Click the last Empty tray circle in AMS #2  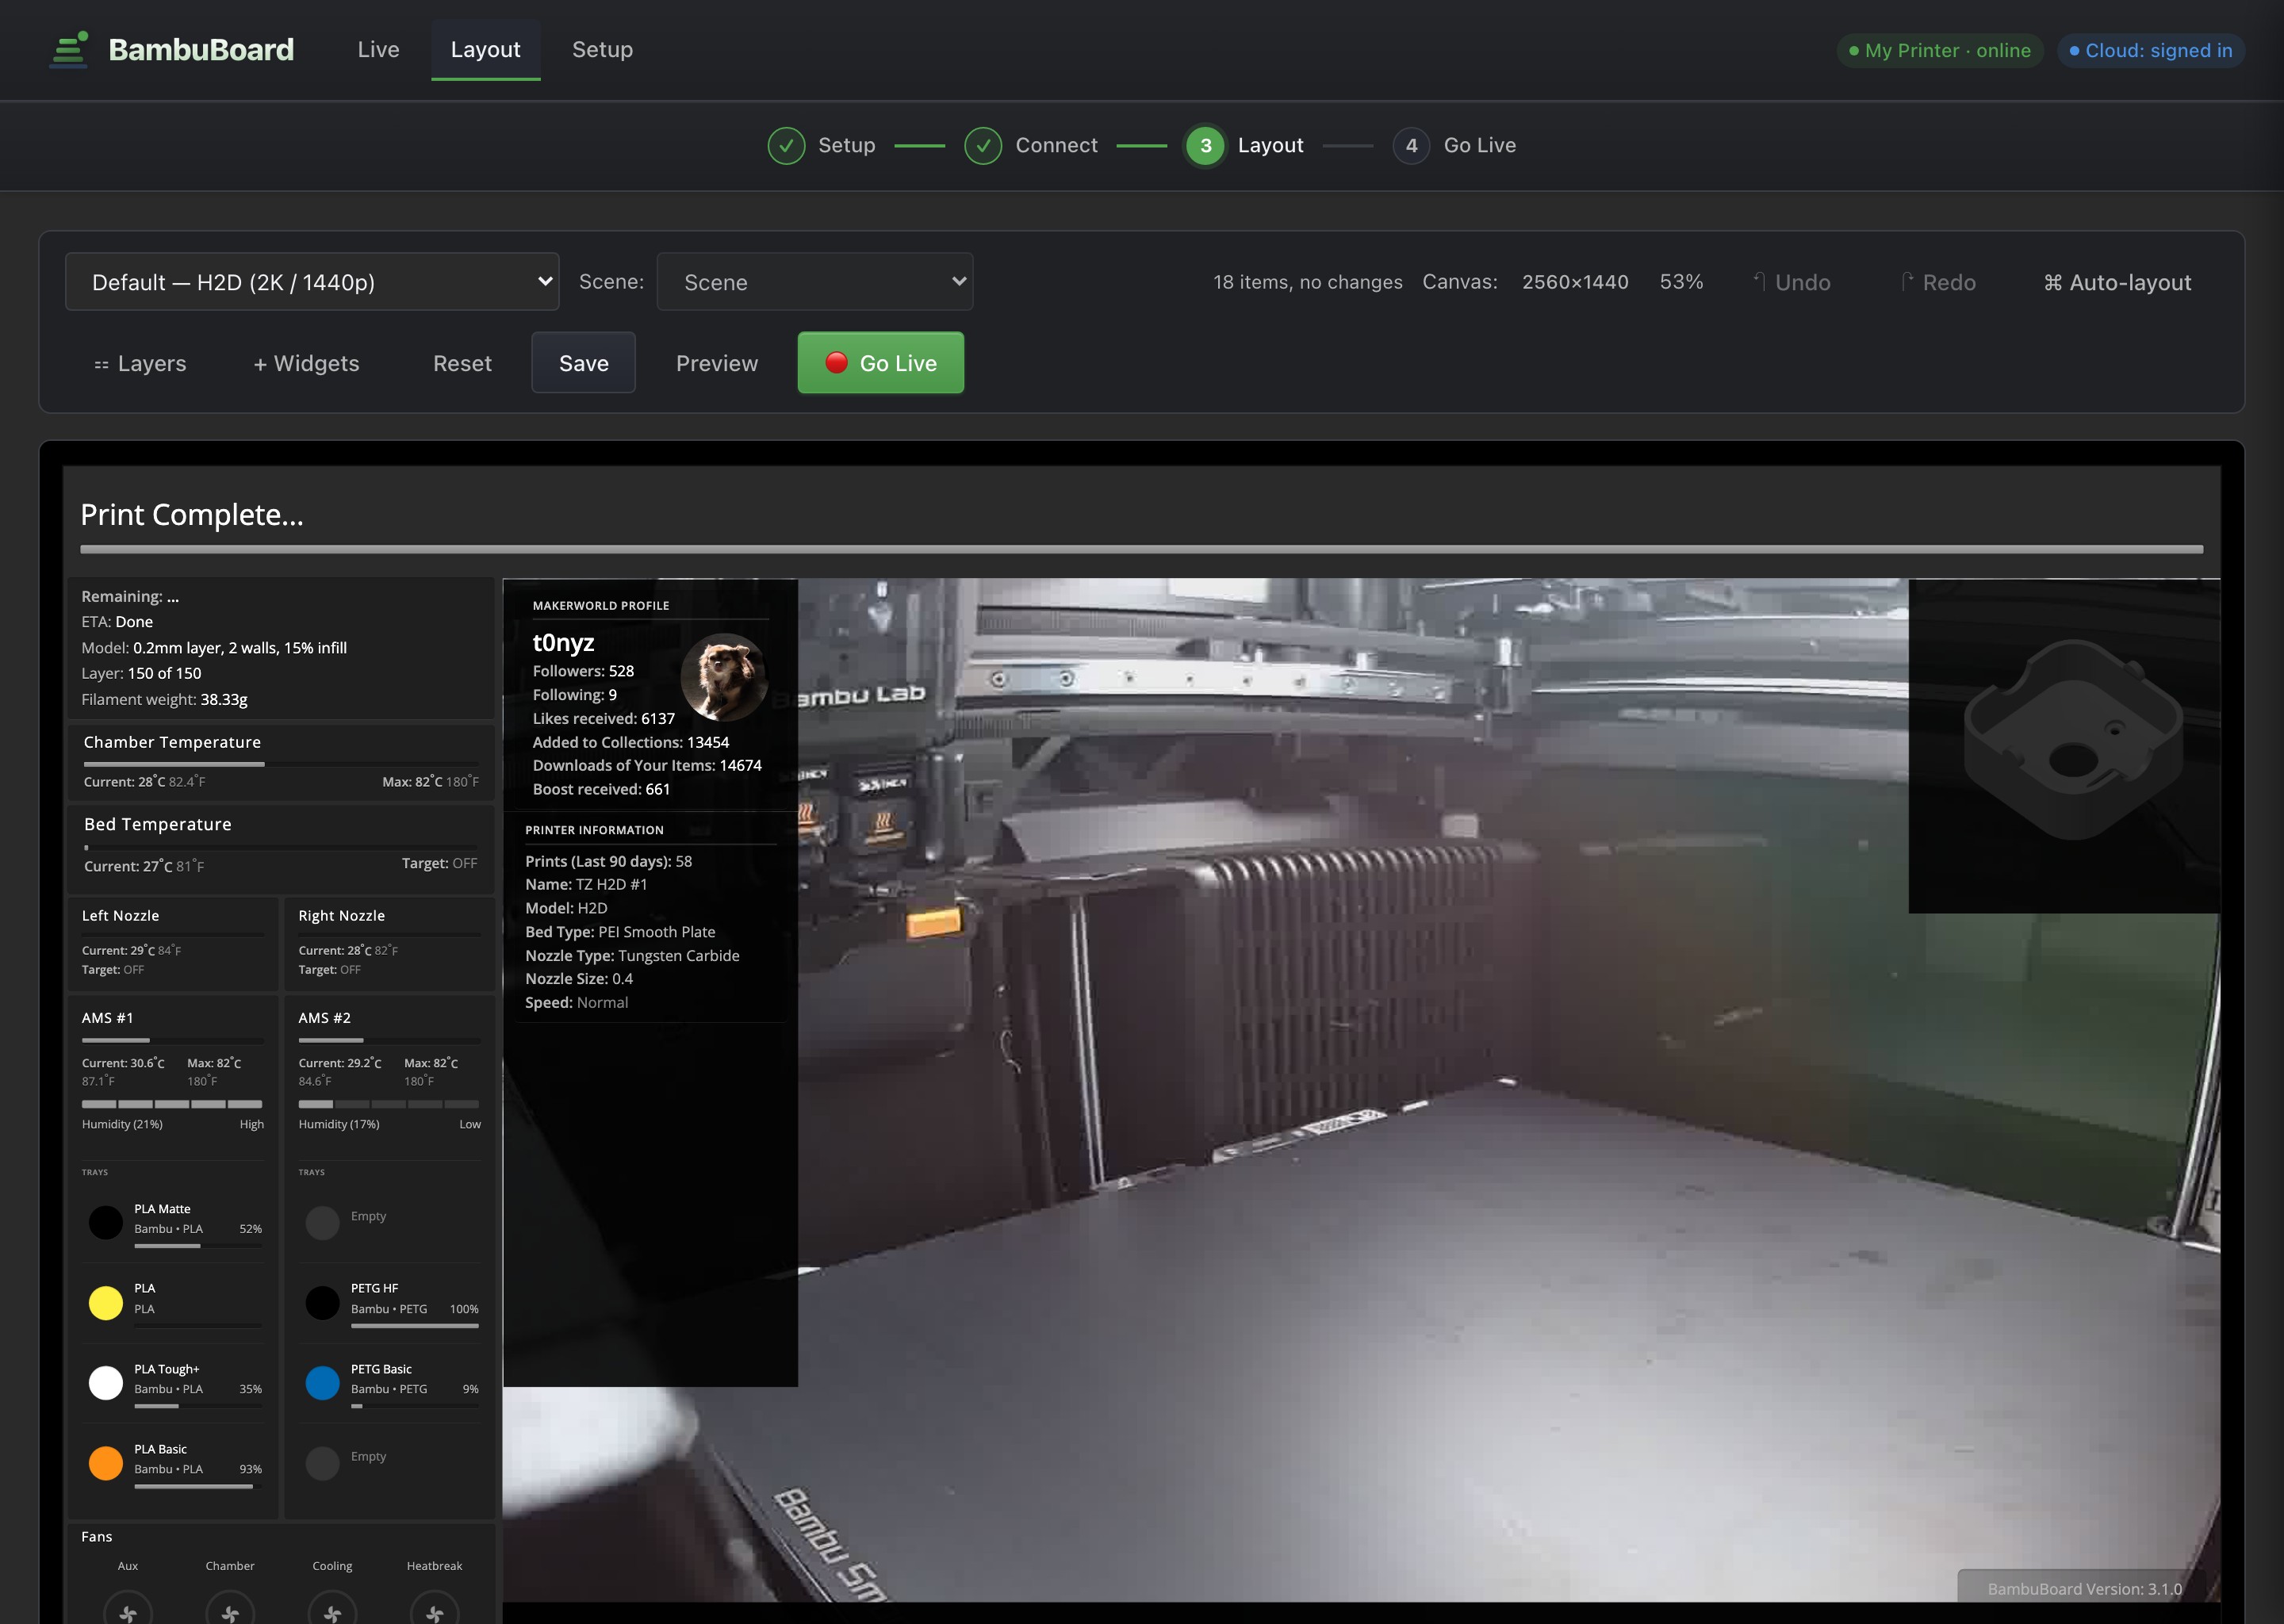click(x=322, y=1463)
